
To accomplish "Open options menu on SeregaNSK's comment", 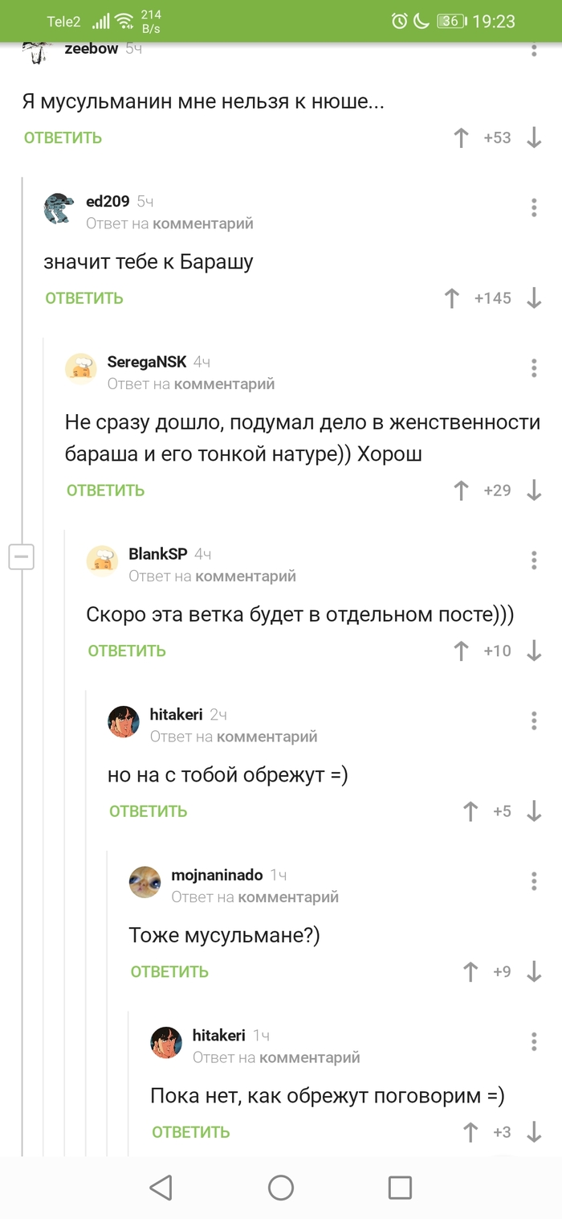I will (x=534, y=368).
